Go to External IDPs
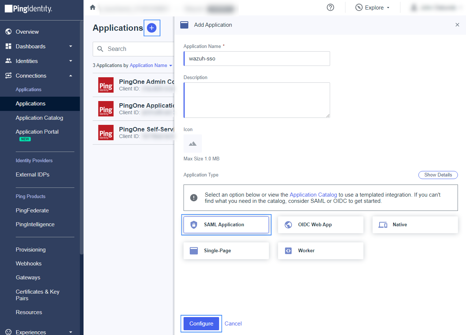 pos(33,175)
